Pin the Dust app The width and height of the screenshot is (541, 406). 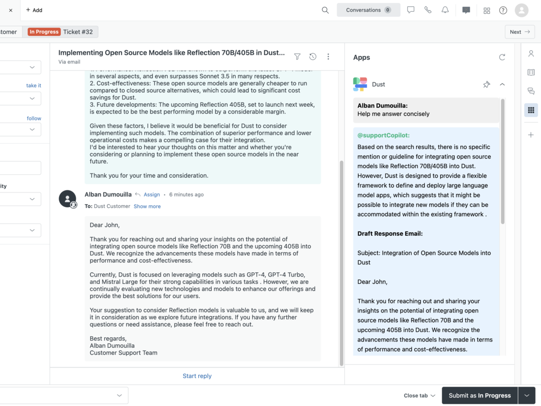tap(486, 85)
